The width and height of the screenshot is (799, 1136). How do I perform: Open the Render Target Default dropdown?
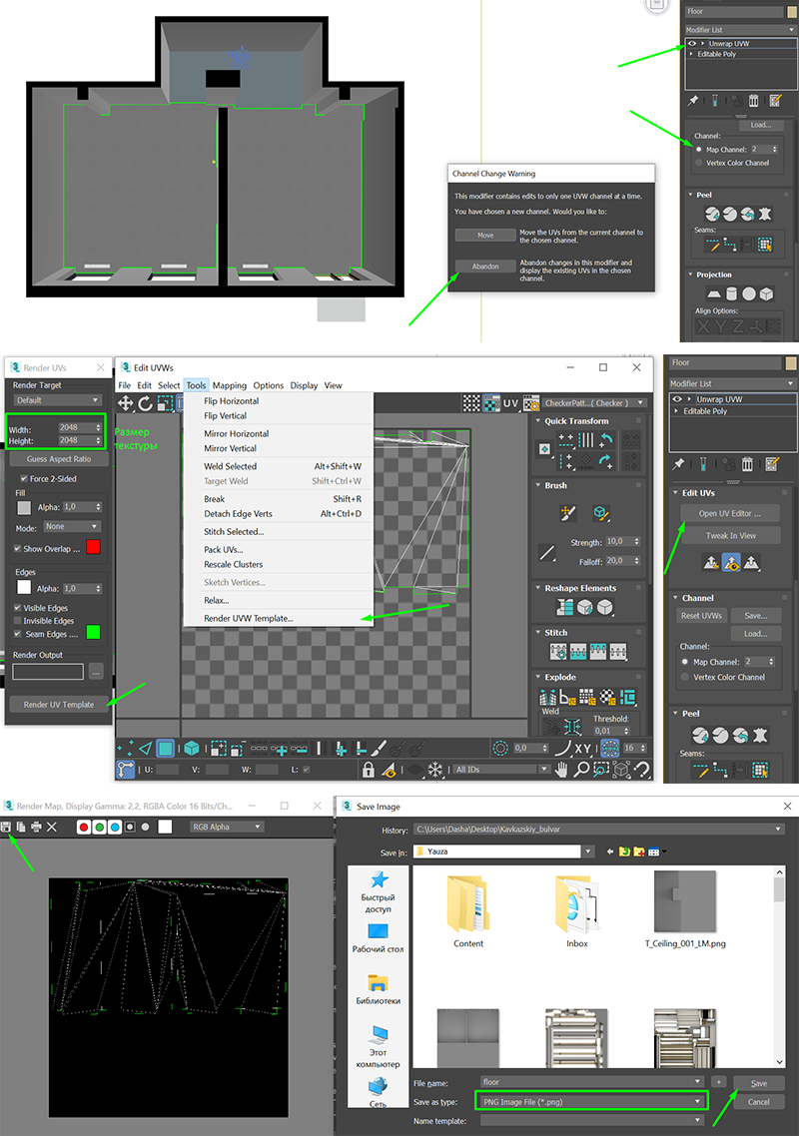[x=57, y=400]
